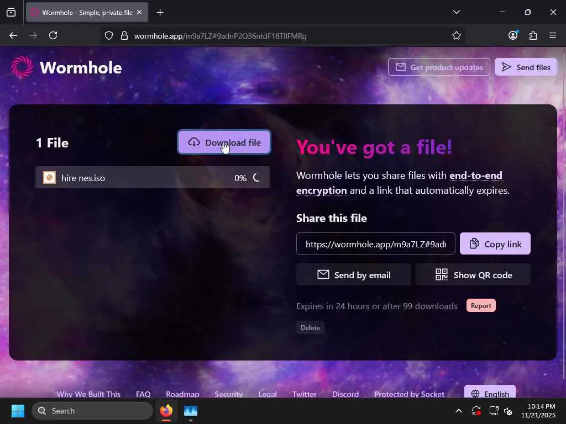Show hidden system tray icons chevron

click(458, 411)
